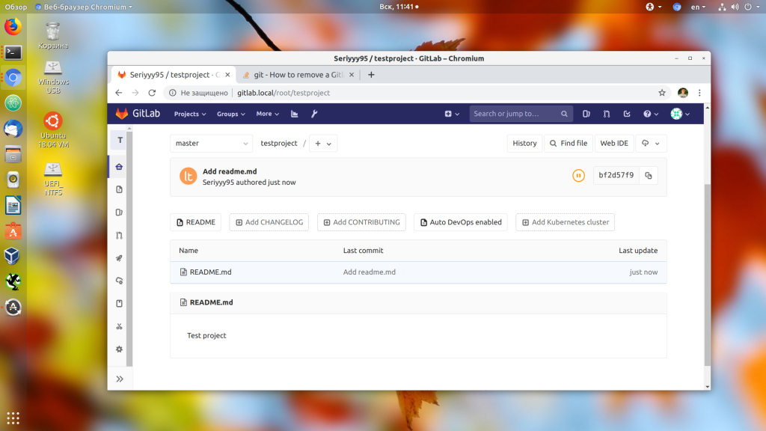Open the Repository icon in the left sidebar
The image size is (766, 431).
point(119,189)
